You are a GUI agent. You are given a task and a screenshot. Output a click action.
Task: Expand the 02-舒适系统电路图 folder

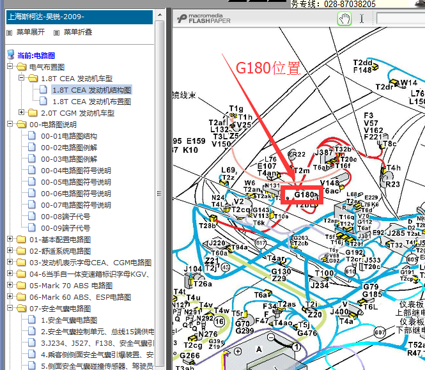click(10, 251)
